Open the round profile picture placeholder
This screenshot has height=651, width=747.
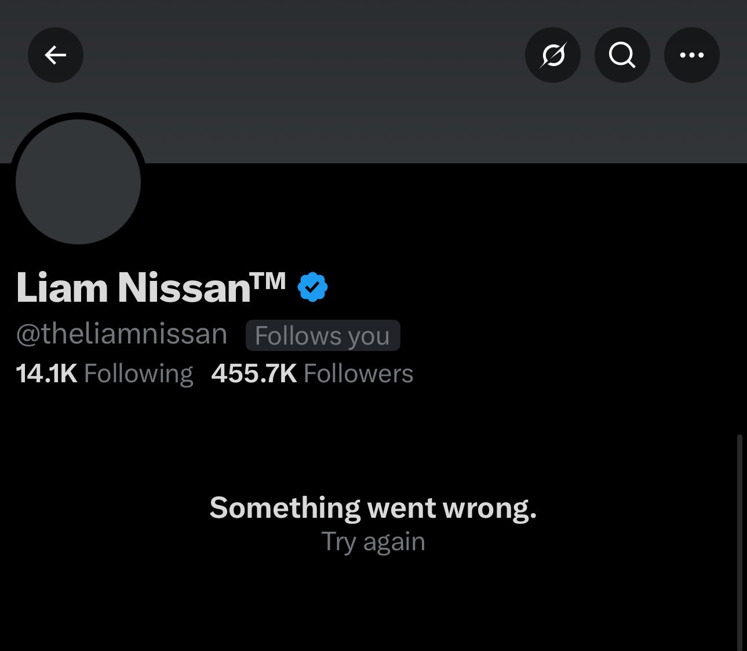click(78, 181)
